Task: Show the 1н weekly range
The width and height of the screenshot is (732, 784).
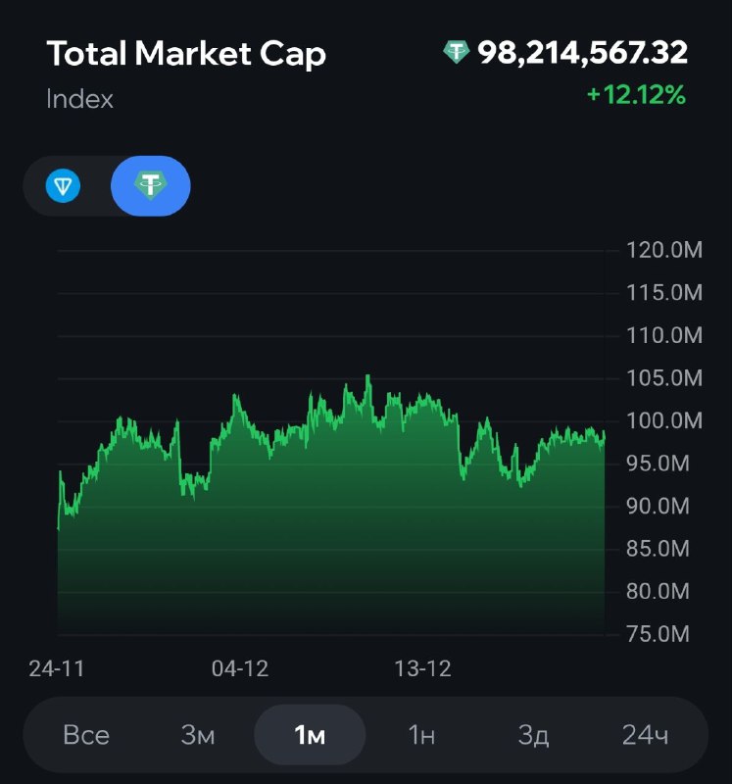Action: [x=421, y=735]
